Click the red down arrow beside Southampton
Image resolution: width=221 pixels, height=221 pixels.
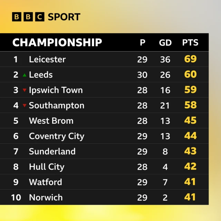[x=25, y=105]
